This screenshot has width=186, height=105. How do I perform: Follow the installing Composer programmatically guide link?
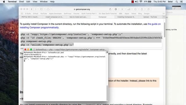pyautogui.click(x=90, y=26)
